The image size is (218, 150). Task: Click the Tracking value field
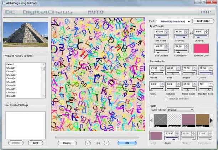click(179, 32)
